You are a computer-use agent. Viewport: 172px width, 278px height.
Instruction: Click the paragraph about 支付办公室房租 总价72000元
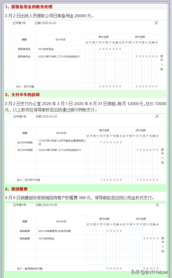(86, 107)
